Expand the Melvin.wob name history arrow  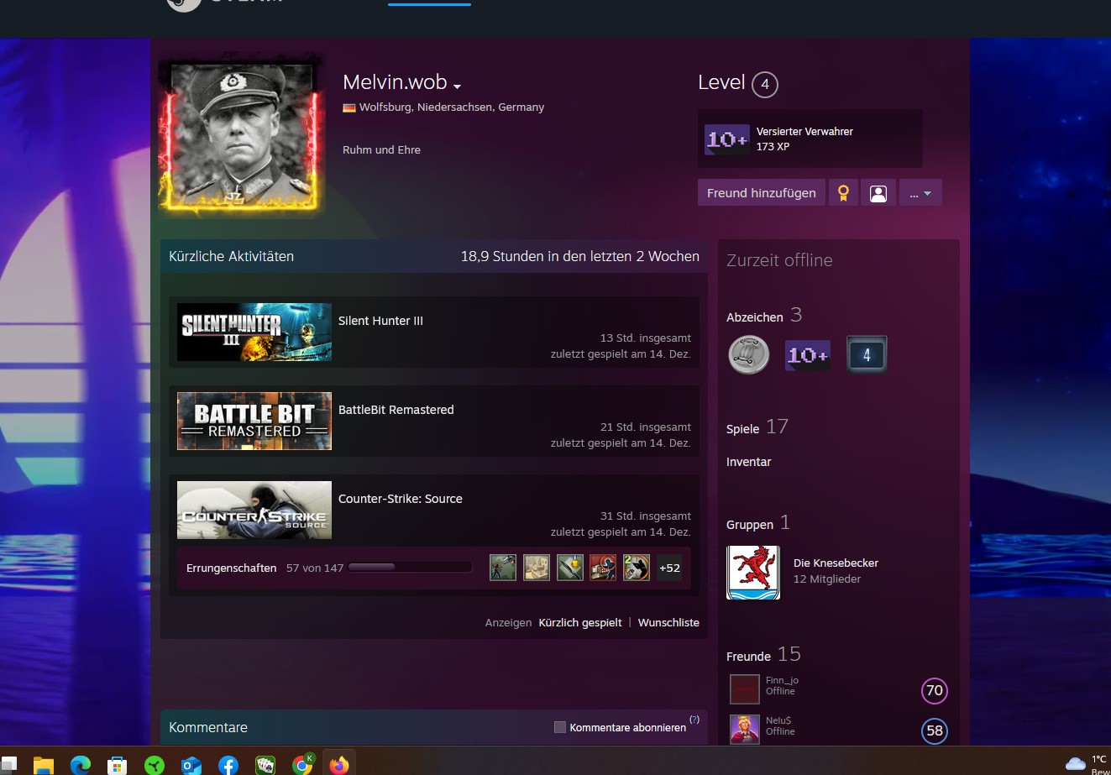click(x=458, y=86)
